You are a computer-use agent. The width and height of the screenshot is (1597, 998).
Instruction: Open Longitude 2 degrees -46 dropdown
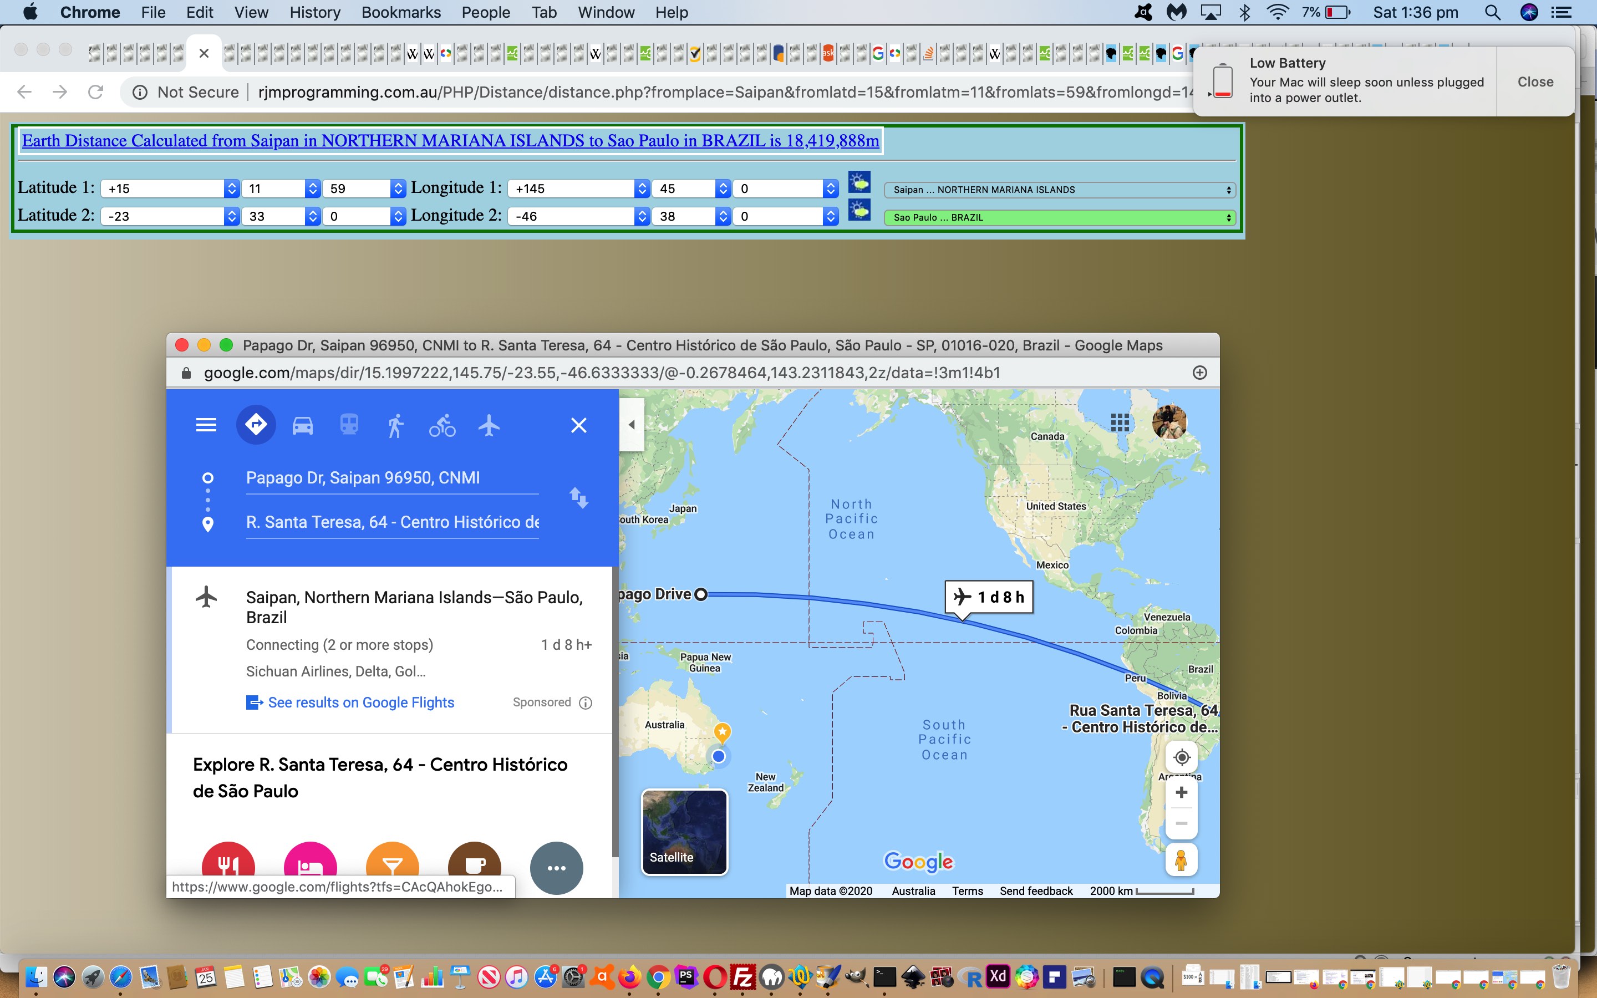(x=579, y=216)
